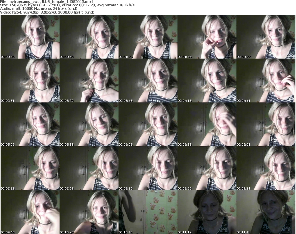The width and height of the screenshot is (296, 234).
Task: Pick the frame stamped 00:05:09
Action: tap(30, 125)
